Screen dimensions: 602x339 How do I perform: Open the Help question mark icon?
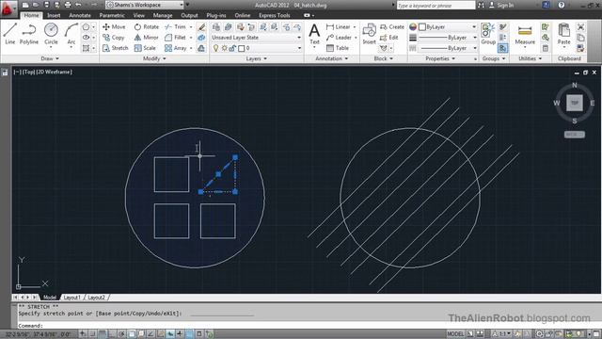coord(562,5)
